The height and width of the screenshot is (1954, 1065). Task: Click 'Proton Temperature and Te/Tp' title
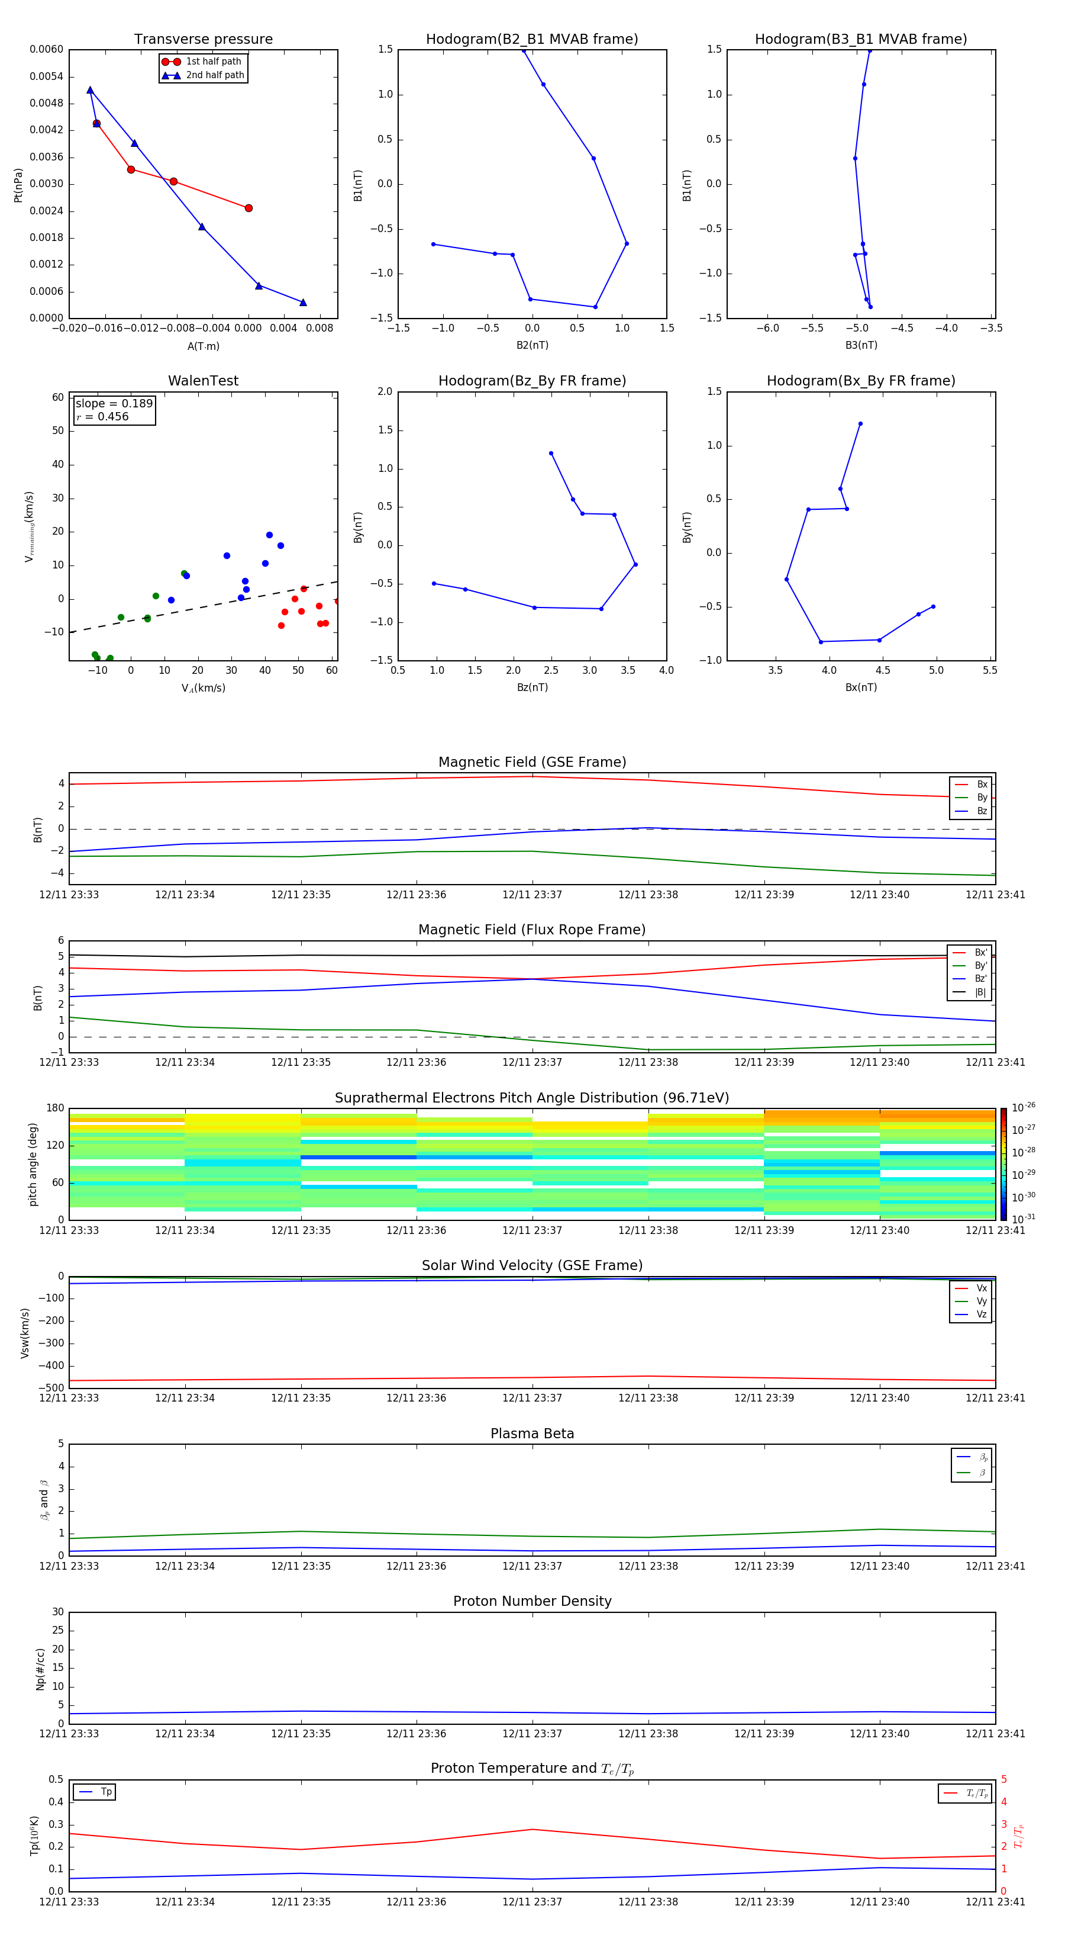coord(532,1769)
